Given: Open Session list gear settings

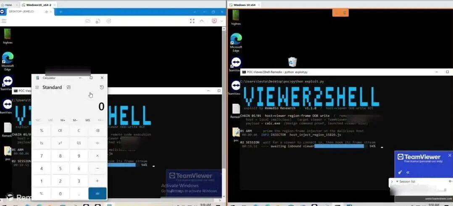Looking at the screenshot, I should click(450, 181).
